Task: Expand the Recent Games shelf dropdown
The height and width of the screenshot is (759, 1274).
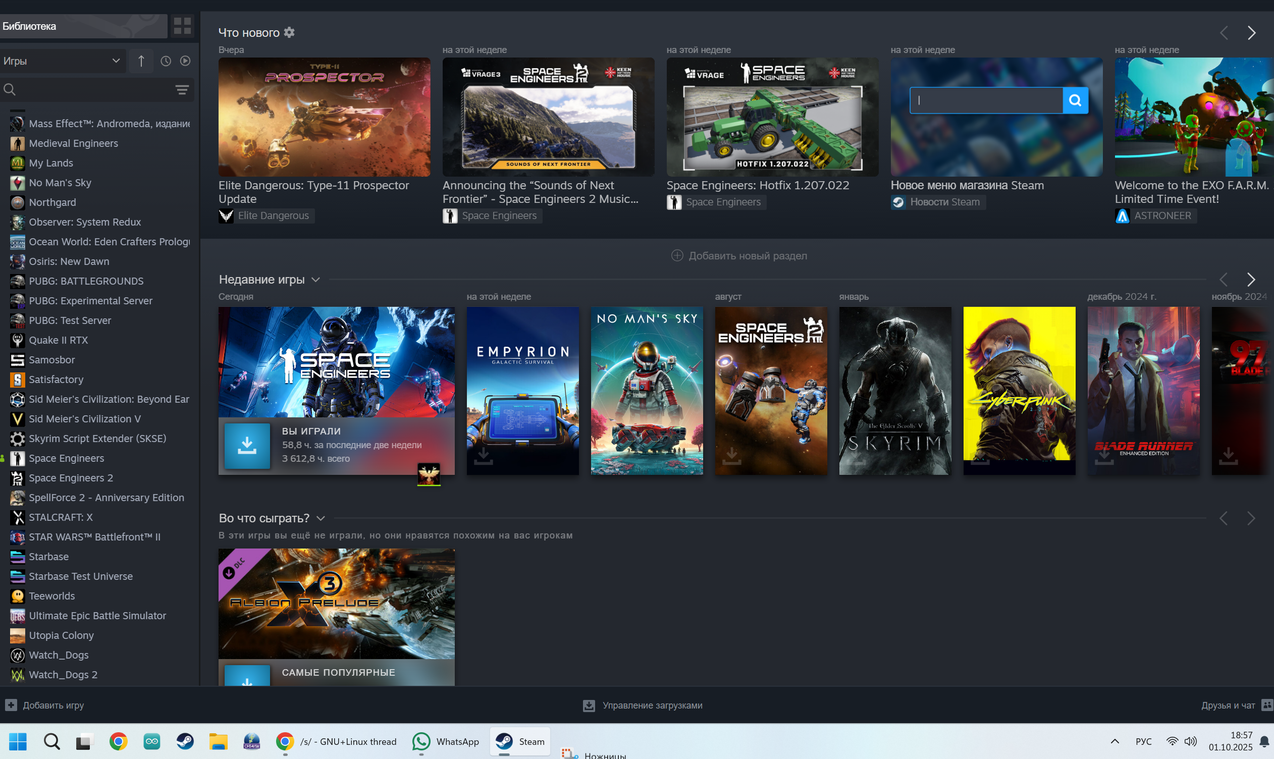Action: click(x=315, y=280)
